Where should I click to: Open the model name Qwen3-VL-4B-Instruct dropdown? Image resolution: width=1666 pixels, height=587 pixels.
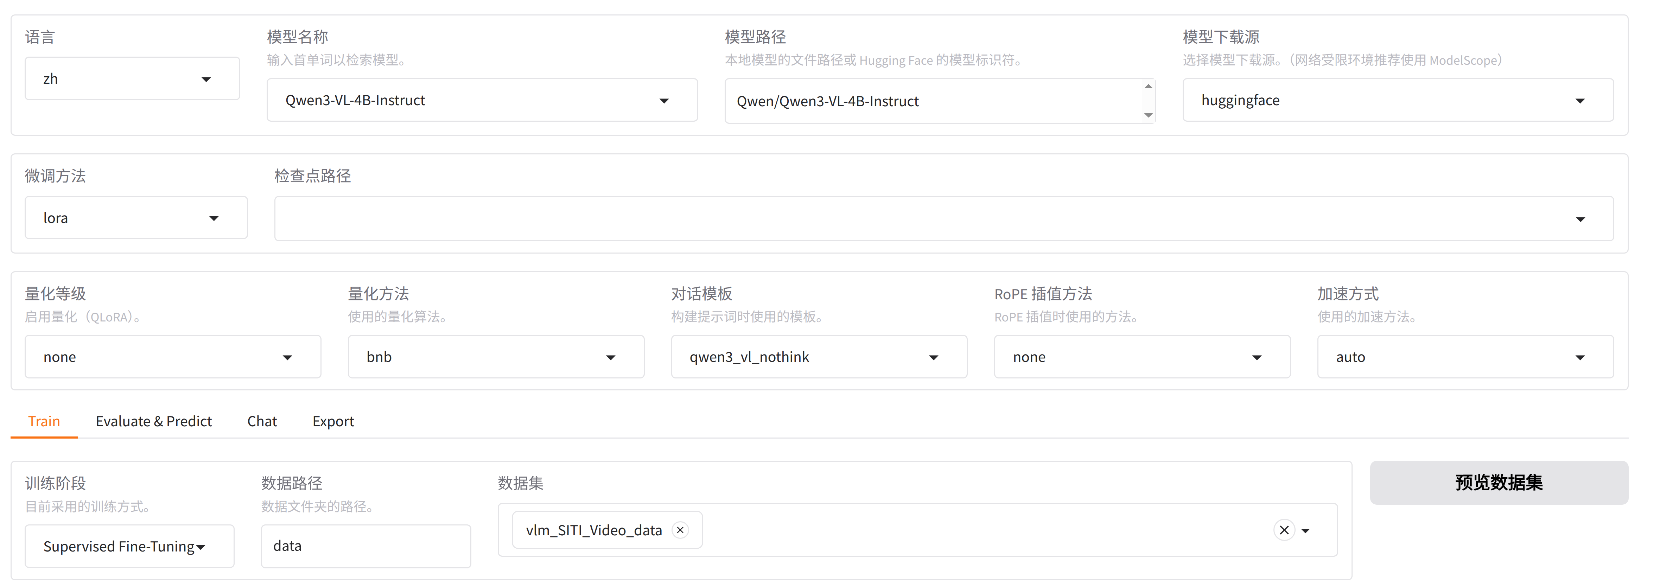click(482, 100)
